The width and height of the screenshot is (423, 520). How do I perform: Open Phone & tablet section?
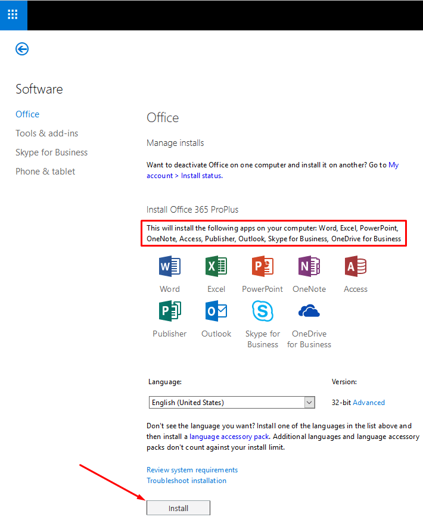click(45, 172)
